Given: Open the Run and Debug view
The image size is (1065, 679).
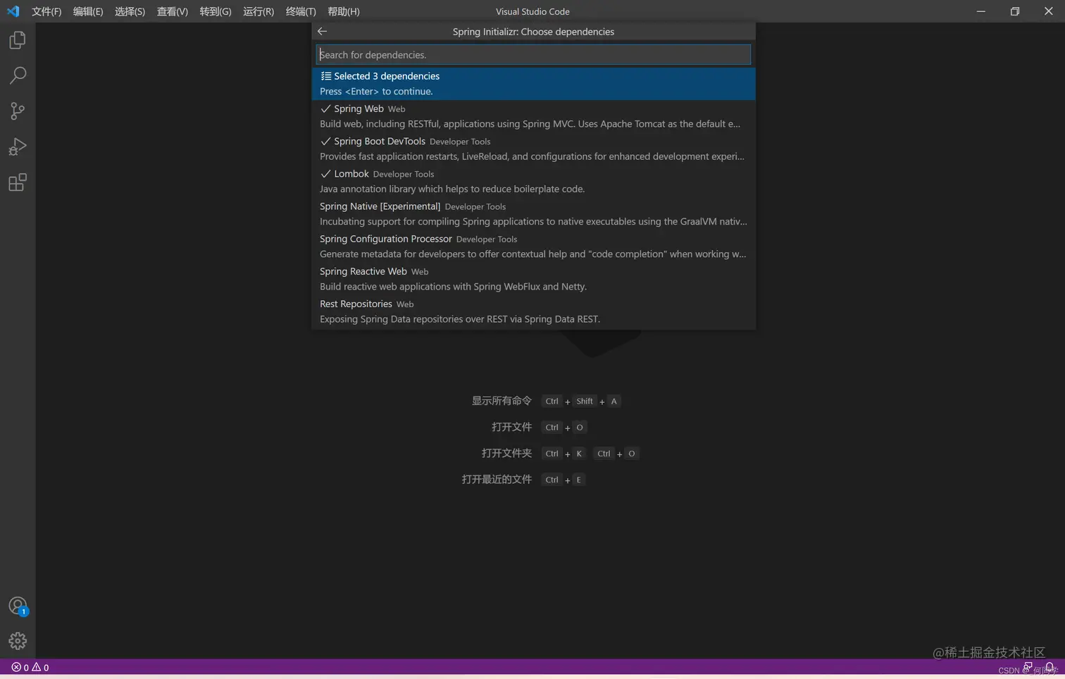Looking at the screenshot, I should pyautogui.click(x=18, y=147).
